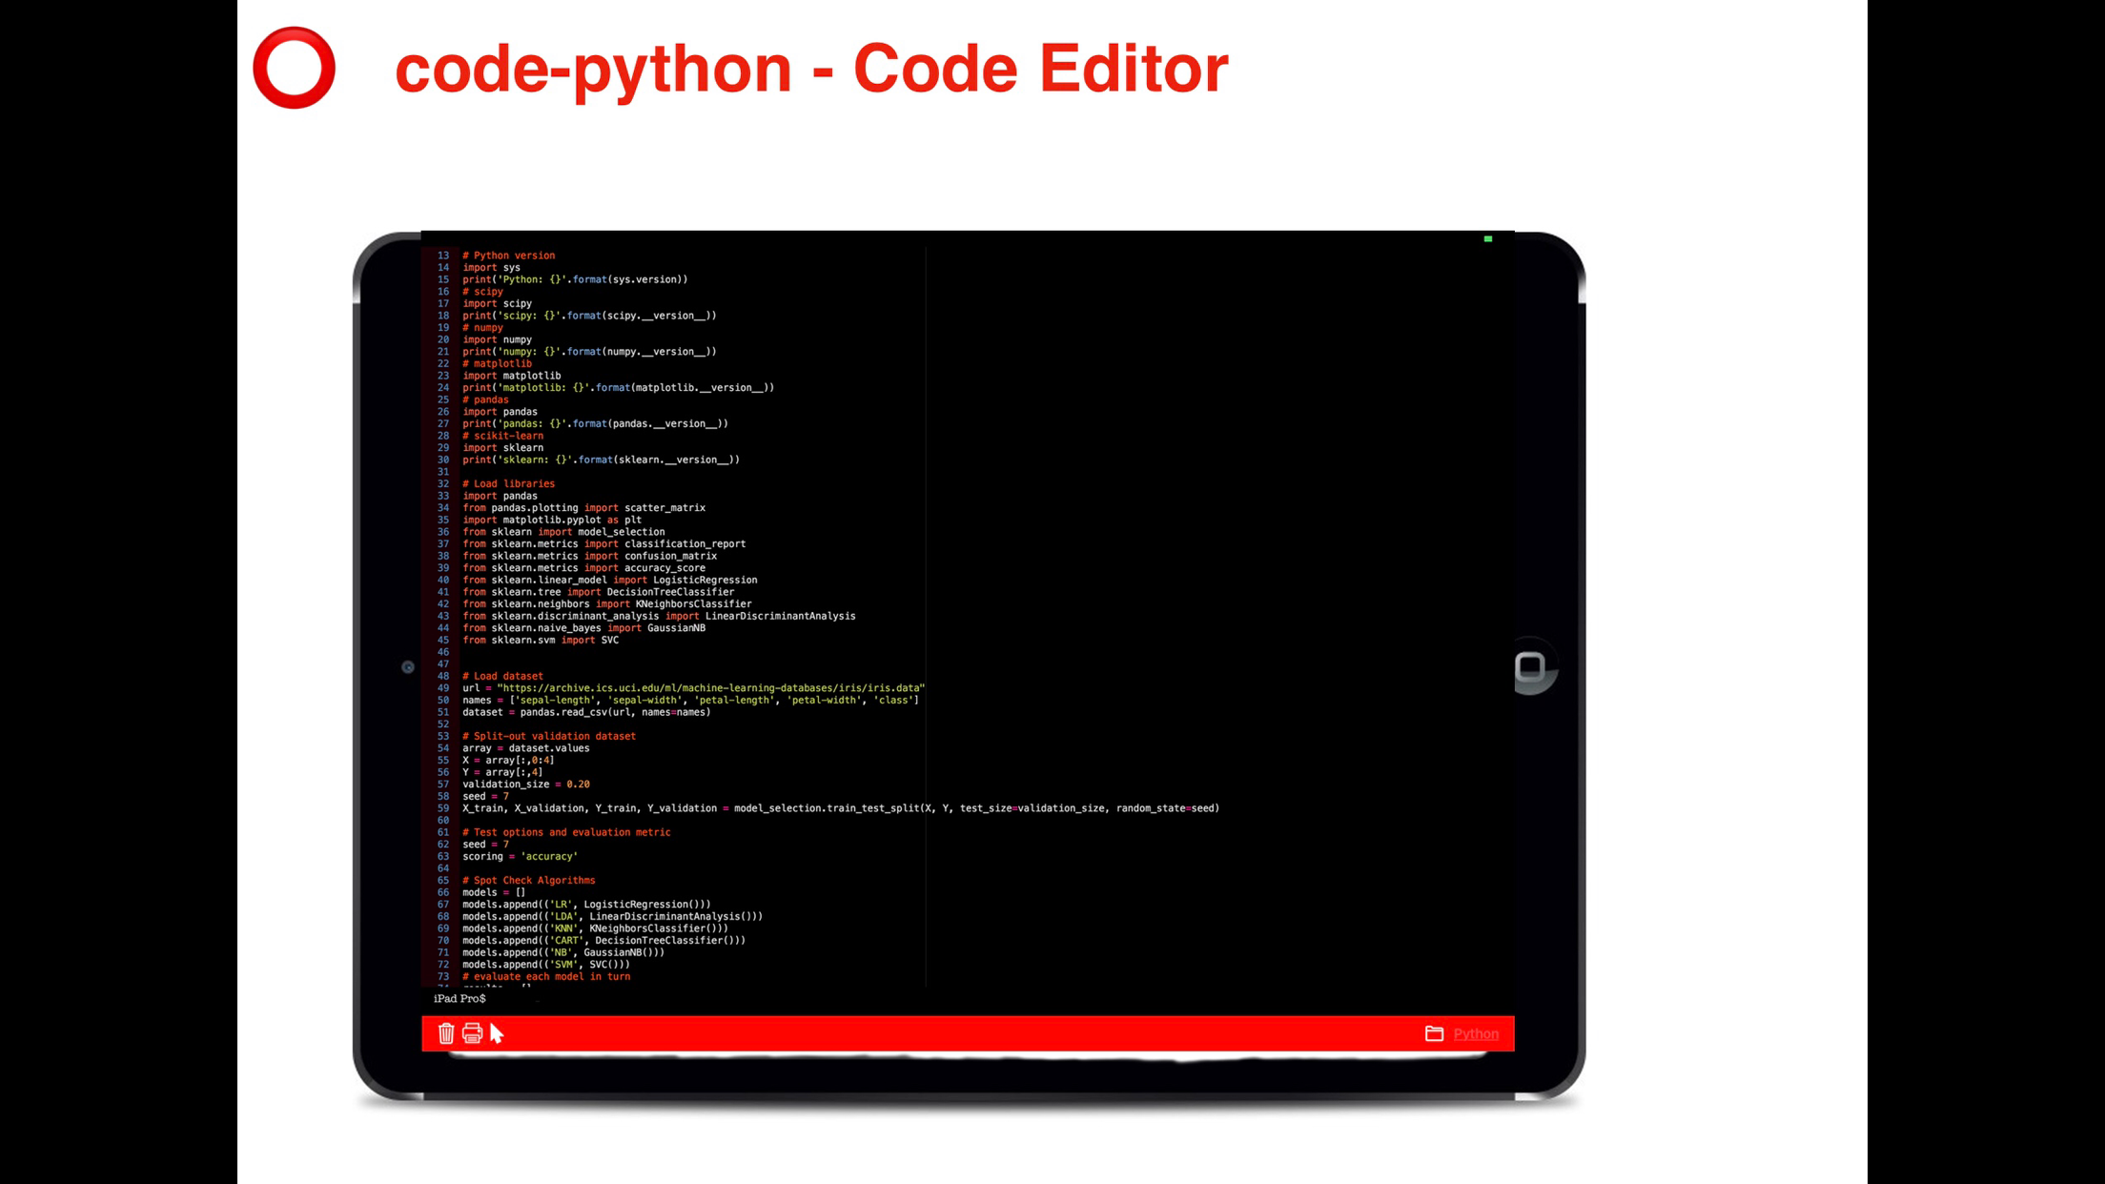Click the green status indicator dot
This screenshot has height=1184, width=2105.
coord(1487,239)
